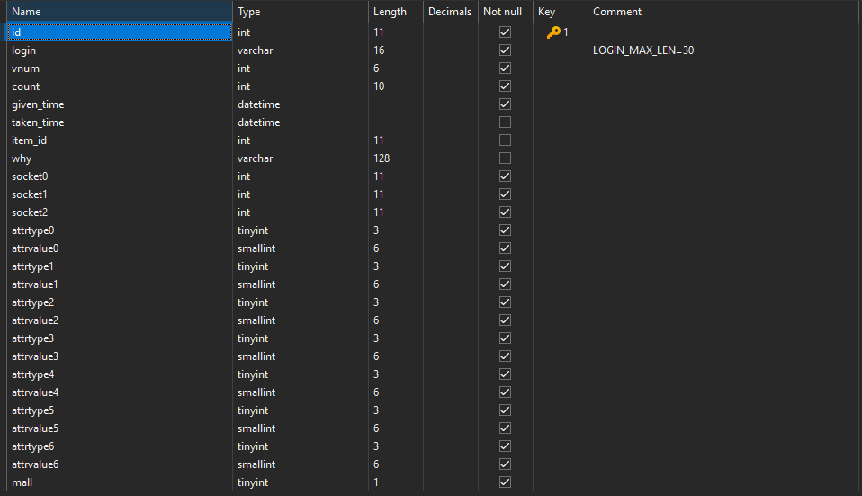Enable Not null for taken_time field
This screenshot has height=496, width=862.
505,122
